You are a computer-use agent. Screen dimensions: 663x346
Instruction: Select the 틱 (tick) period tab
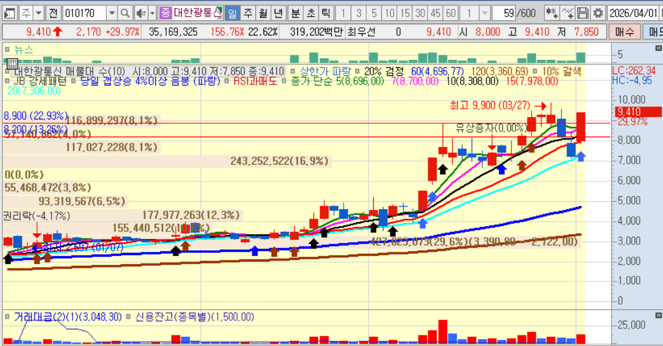coord(326,12)
